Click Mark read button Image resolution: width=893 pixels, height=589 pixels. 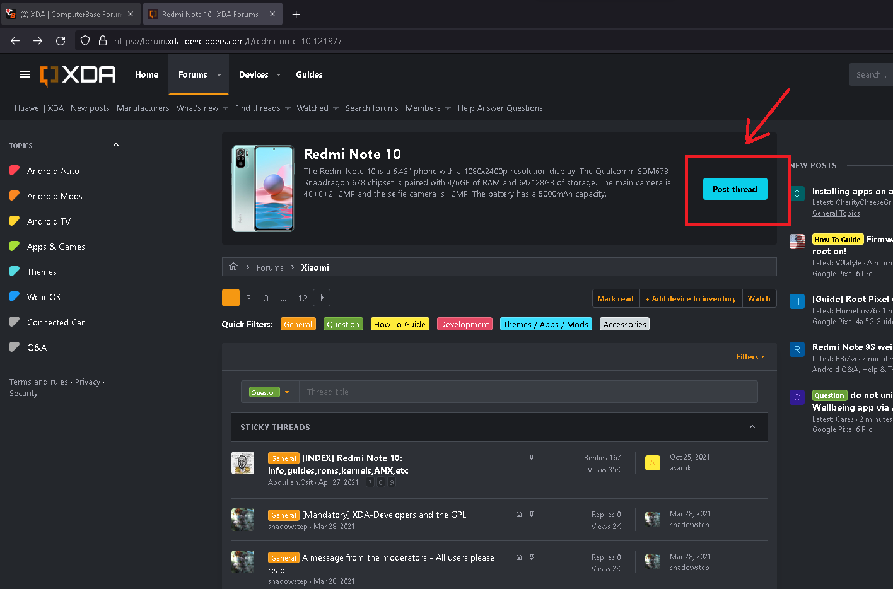[x=616, y=298]
